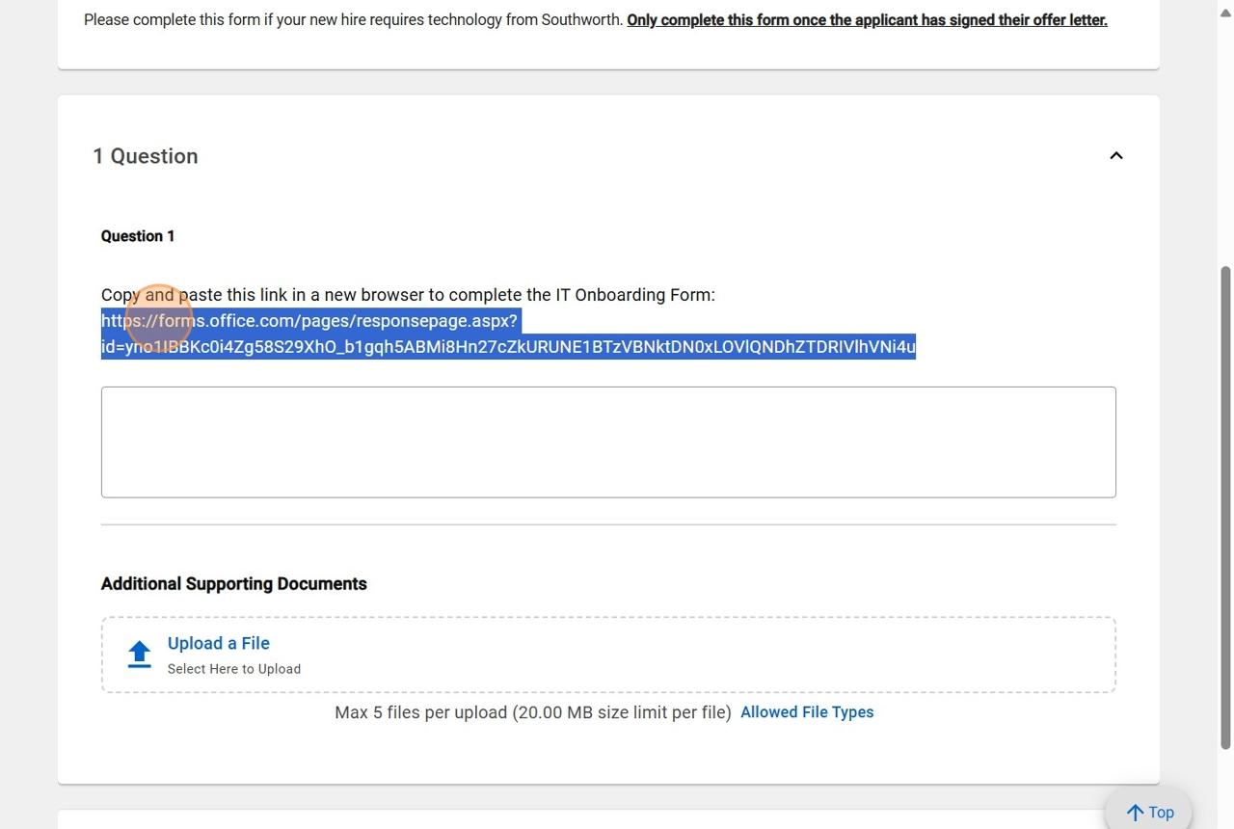The height and width of the screenshot is (829, 1234).
Task: Click the highlighted 'id=' line of the URL
Action: click(x=508, y=347)
